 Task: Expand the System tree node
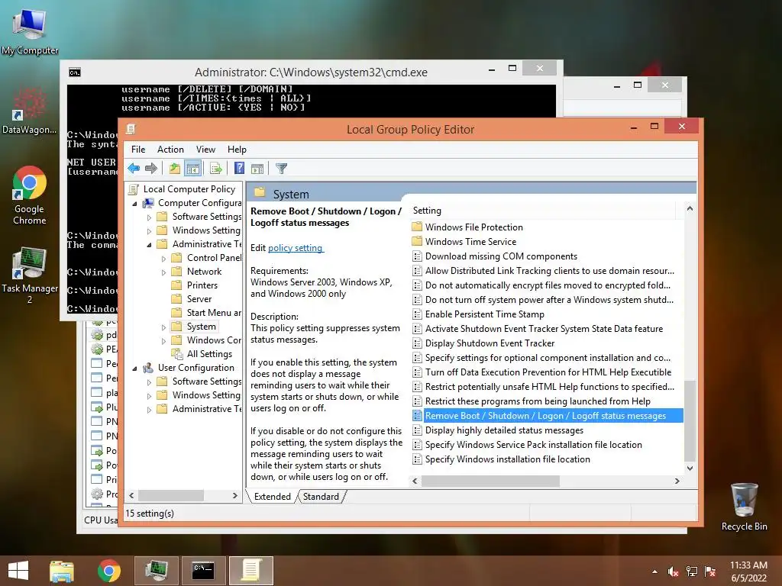click(x=163, y=327)
